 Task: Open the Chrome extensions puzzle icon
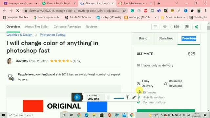(192, 11)
